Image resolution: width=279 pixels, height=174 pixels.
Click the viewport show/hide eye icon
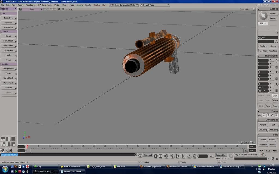coord(63,9)
